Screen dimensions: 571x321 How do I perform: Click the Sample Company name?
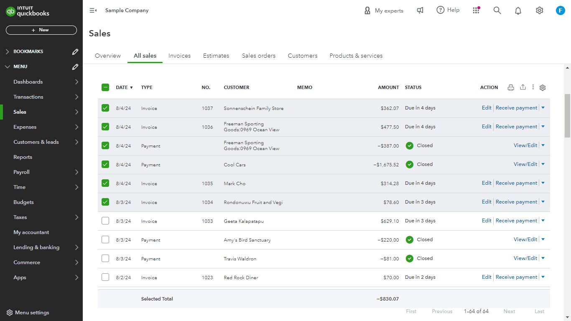(127, 10)
